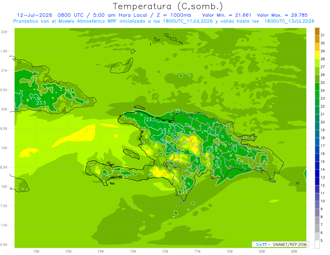Click the teal legend swatch between 19 and 20
The width and height of the screenshot is (330, 255).
pos(317,126)
